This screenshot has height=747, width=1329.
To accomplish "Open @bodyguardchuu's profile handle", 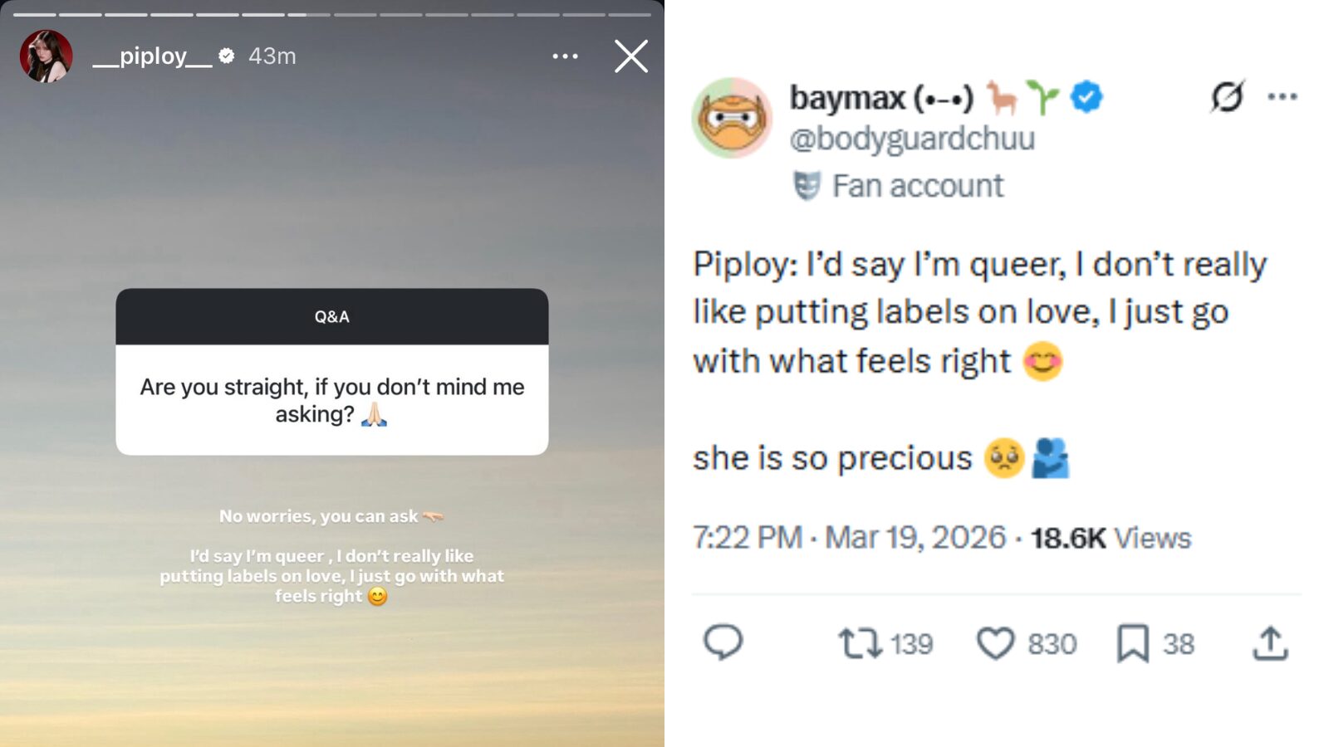I will point(911,138).
